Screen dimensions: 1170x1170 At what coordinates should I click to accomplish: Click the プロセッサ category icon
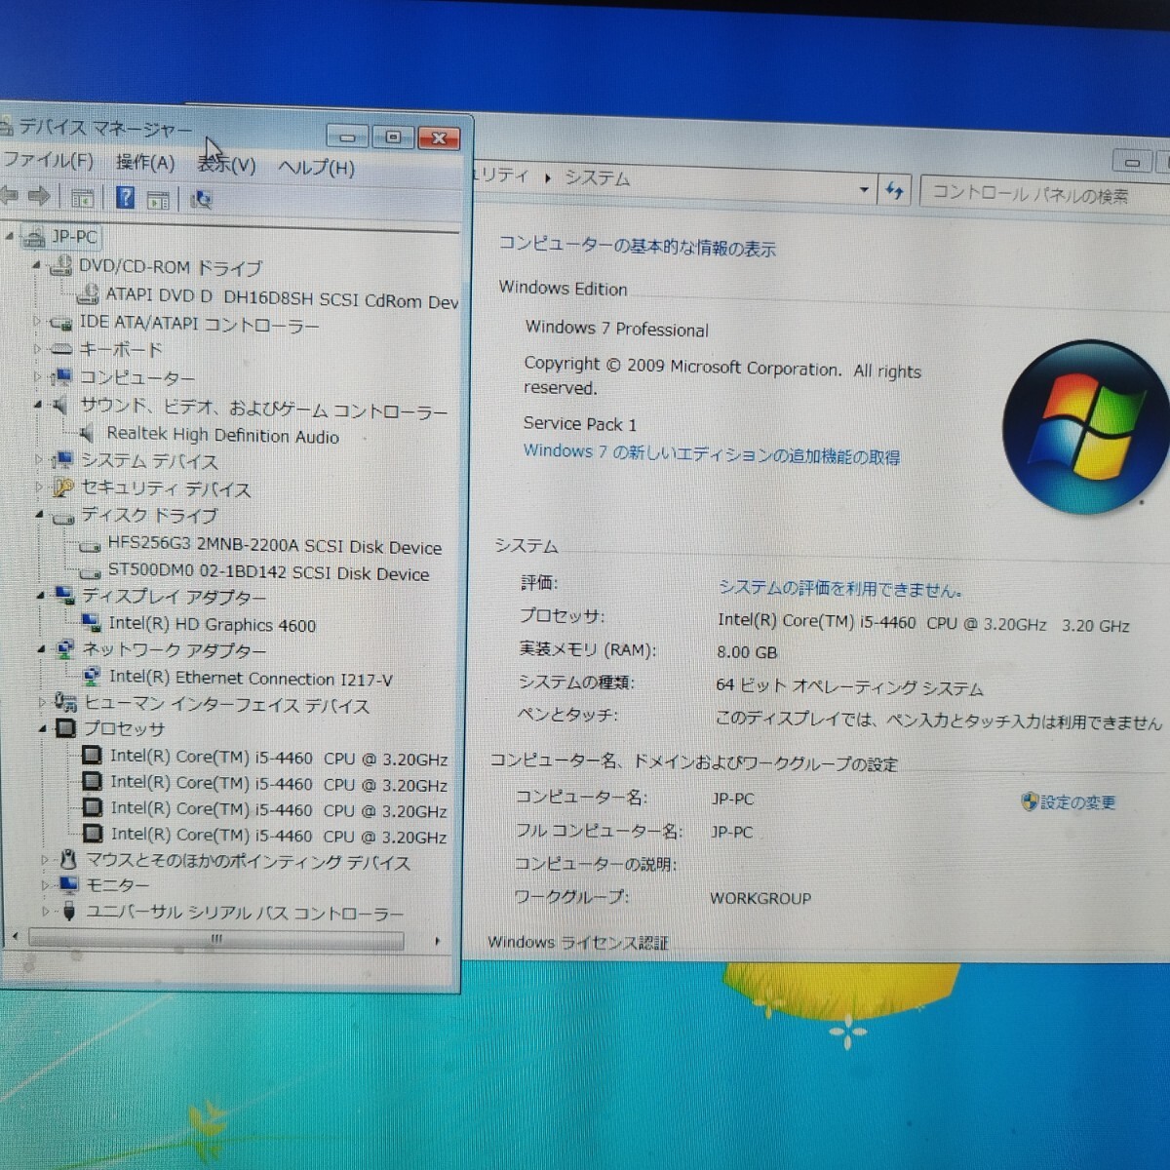(66, 728)
